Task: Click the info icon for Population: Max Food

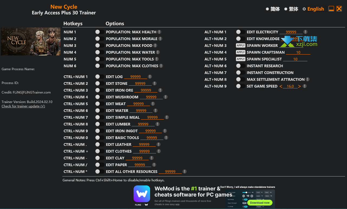Action: point(155,46)
